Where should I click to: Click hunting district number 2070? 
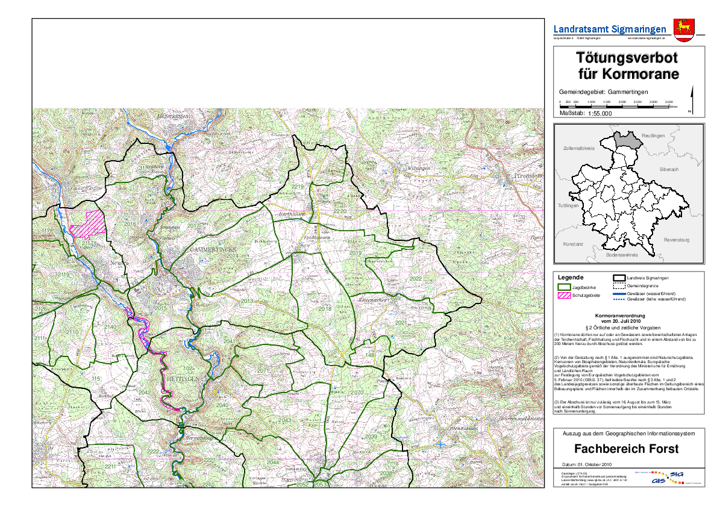click(x=357, y=393)
